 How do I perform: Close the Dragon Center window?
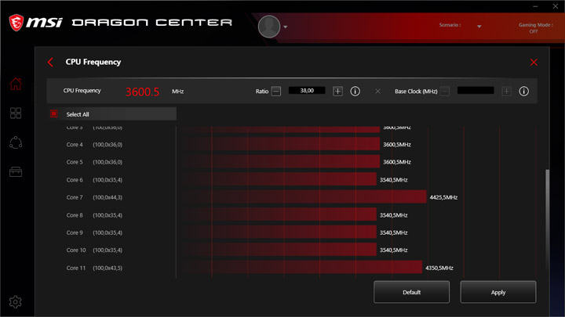[556, 6]
